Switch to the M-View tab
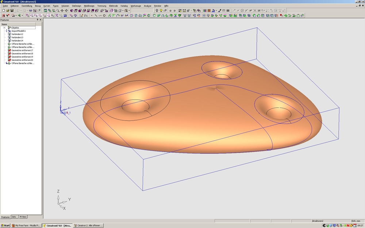The image size is (365, 228). coord(23,217)
